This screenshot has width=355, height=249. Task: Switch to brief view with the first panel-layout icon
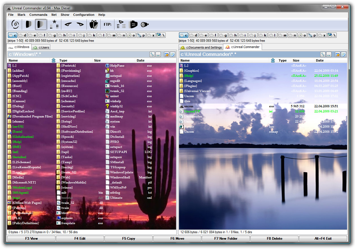[x=28, y=24]
